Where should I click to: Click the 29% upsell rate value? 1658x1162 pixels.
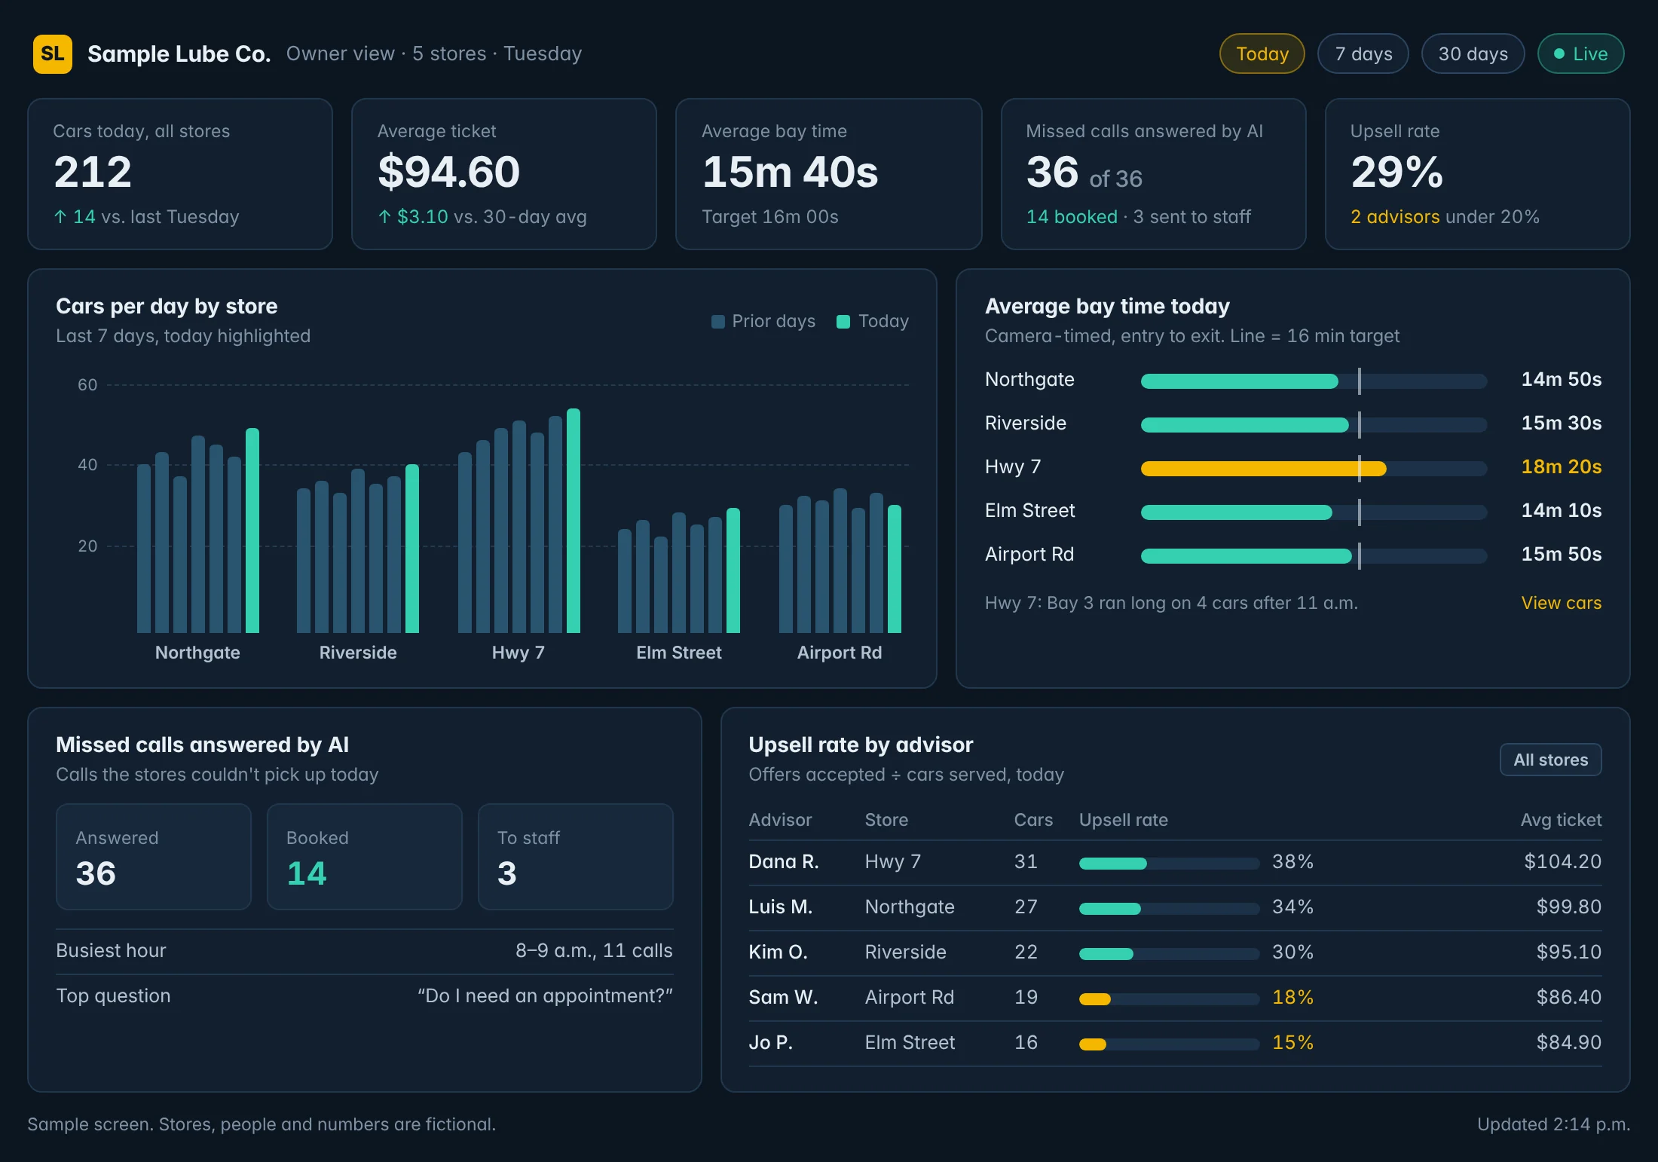click(x=1396, y=173)
